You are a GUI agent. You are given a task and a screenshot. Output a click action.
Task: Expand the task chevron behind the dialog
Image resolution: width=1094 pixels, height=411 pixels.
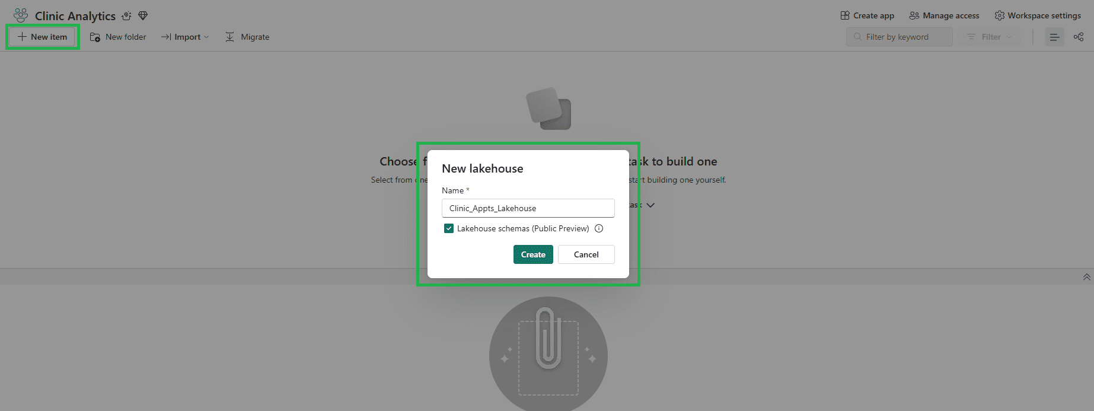pos(650,205)
